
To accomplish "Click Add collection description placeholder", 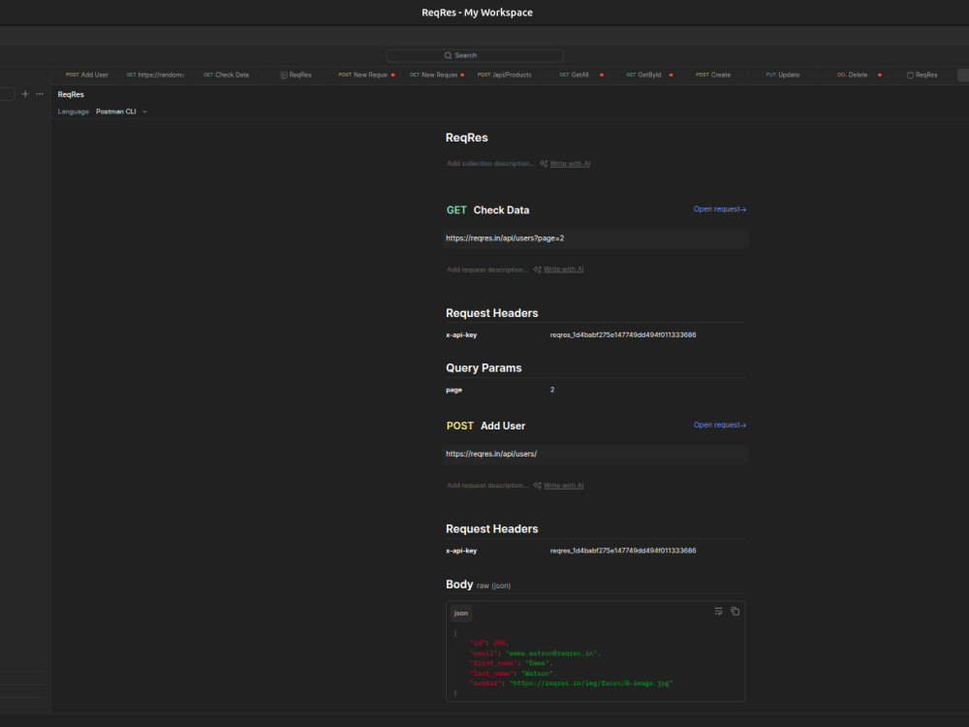I will [490, 164].
